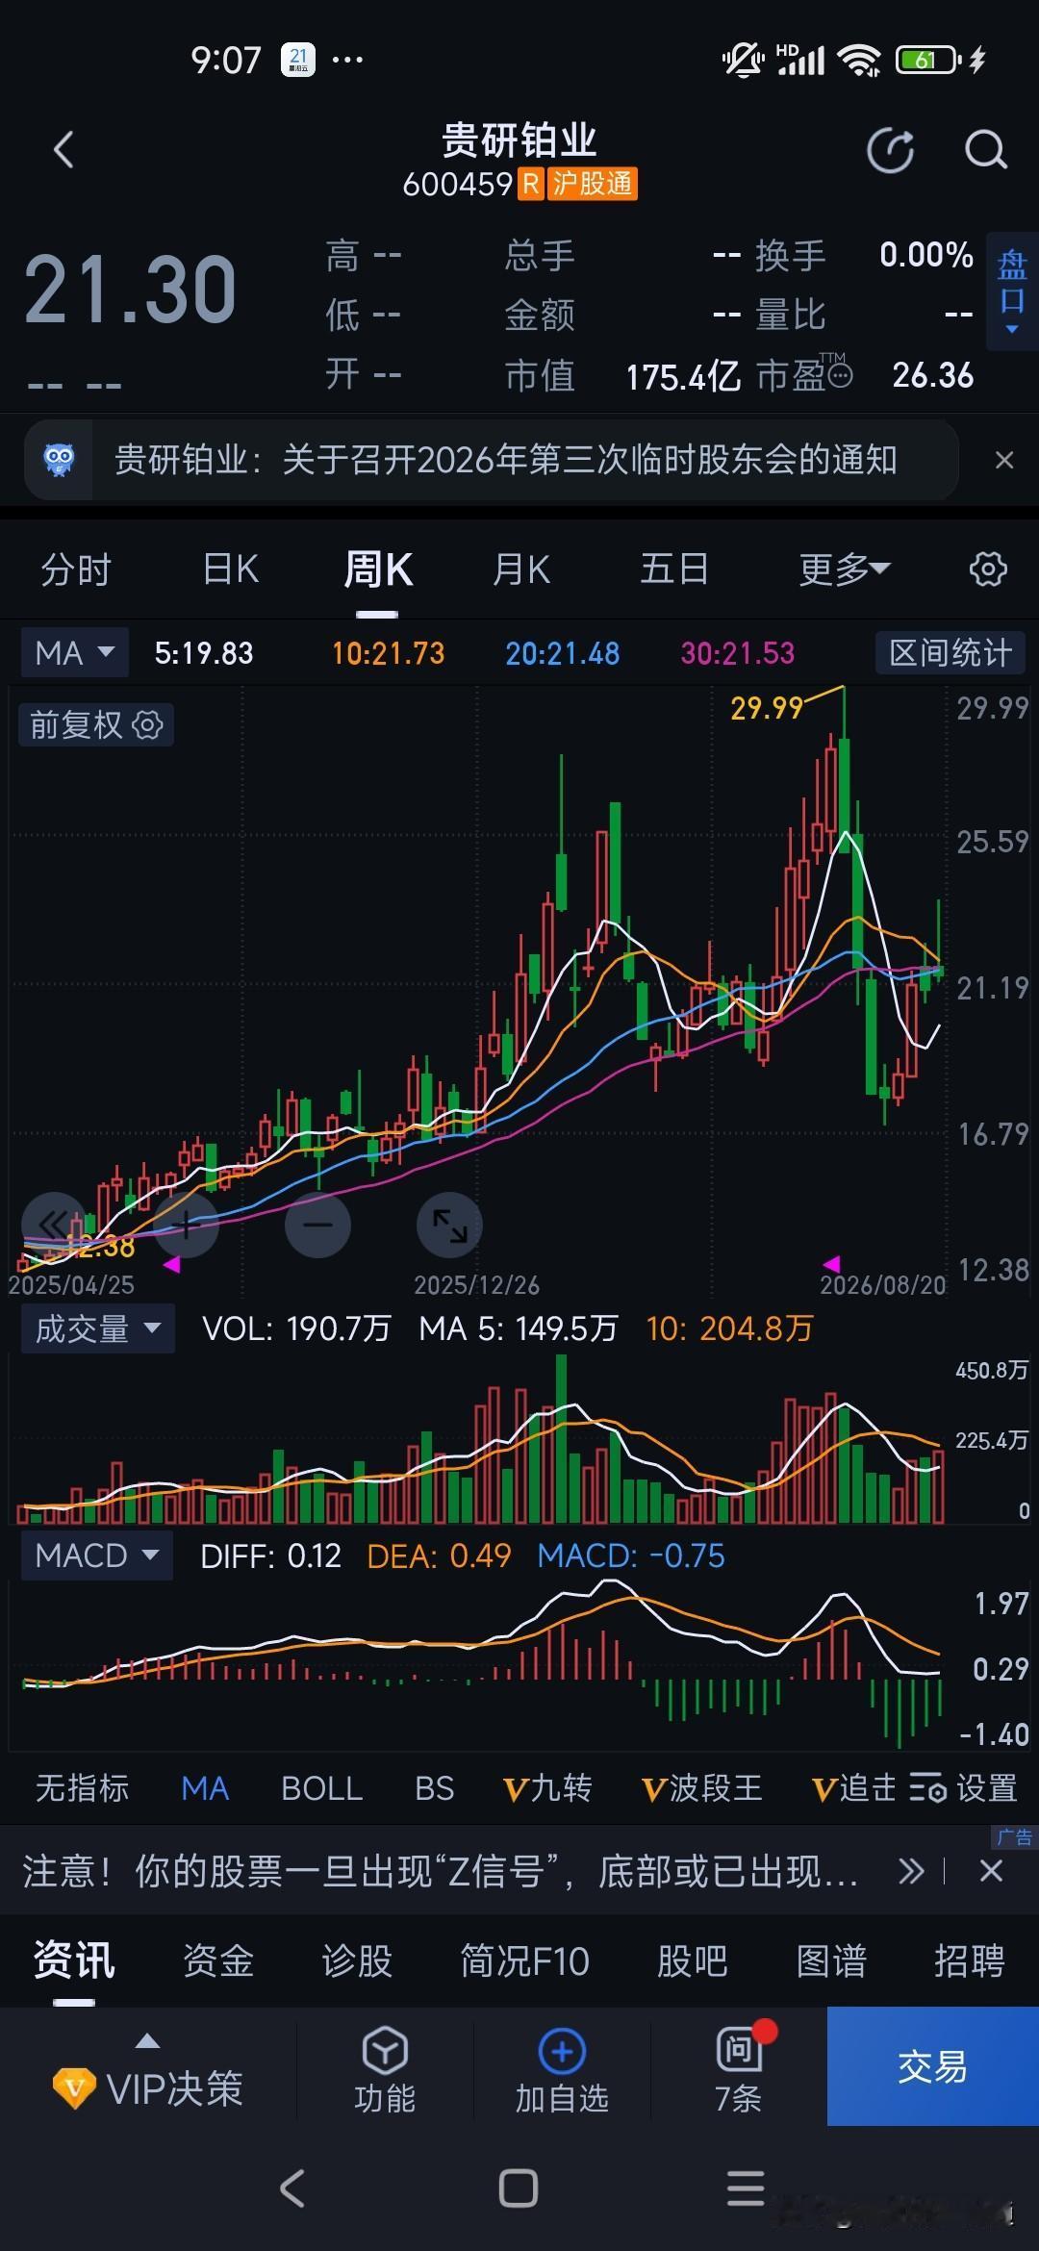
Task: Open the 股吧 section tab
Action: [693, 1960]
